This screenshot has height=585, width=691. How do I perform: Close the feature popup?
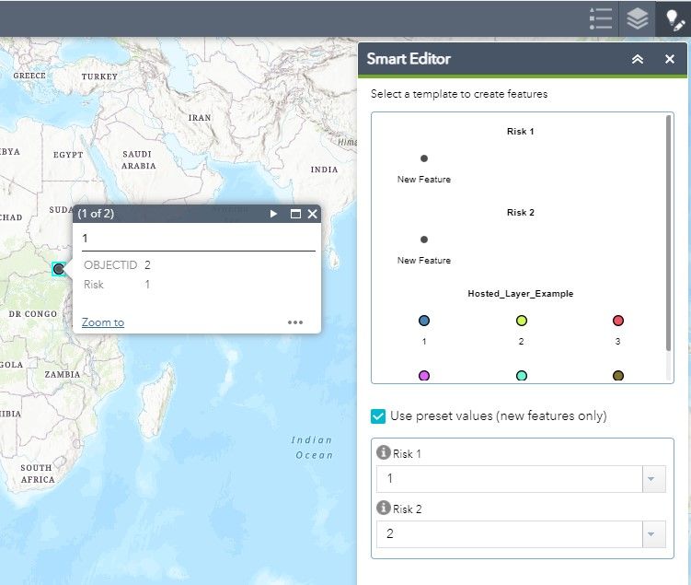(x=313, y=214)
